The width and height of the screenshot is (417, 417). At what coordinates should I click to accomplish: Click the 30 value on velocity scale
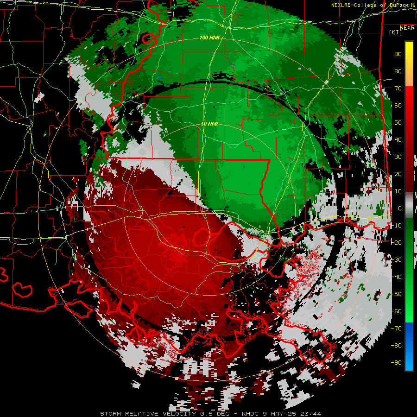pos(398,157)
